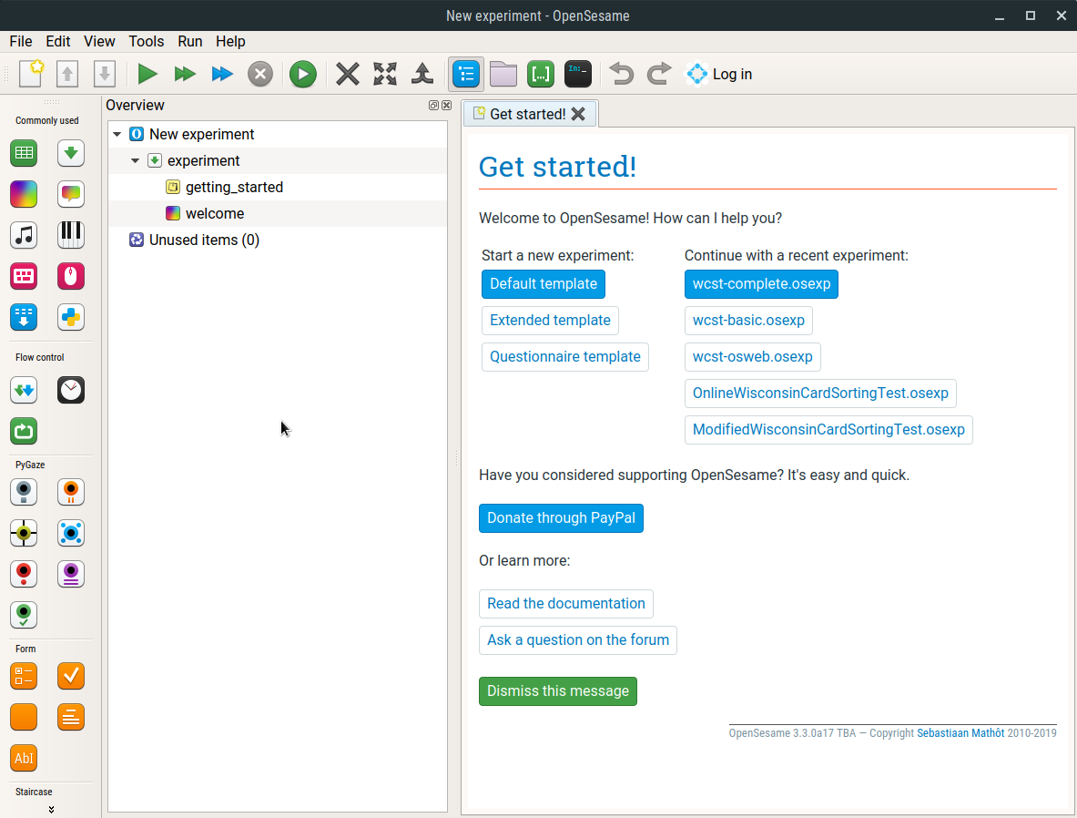This screenshot has width=1077, height=818.
Task: Float the Overview panel
Action: 433,105
